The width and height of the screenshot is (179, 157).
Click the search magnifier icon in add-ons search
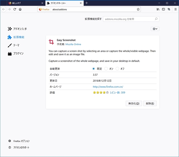156,19
